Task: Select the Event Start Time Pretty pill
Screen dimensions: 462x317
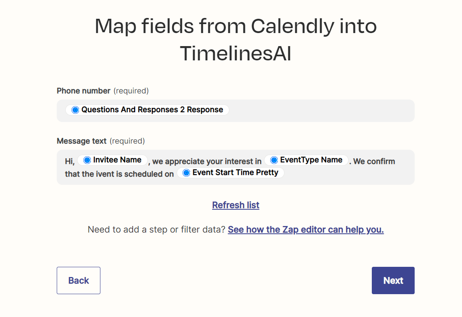Action: pos(235,173)
